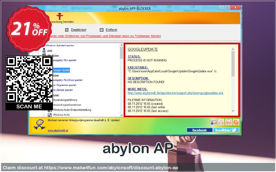This screenshot has width=276, height=172.
Task: Toggle the Windows-Audio checkbox
Action: tap(50, 115)
